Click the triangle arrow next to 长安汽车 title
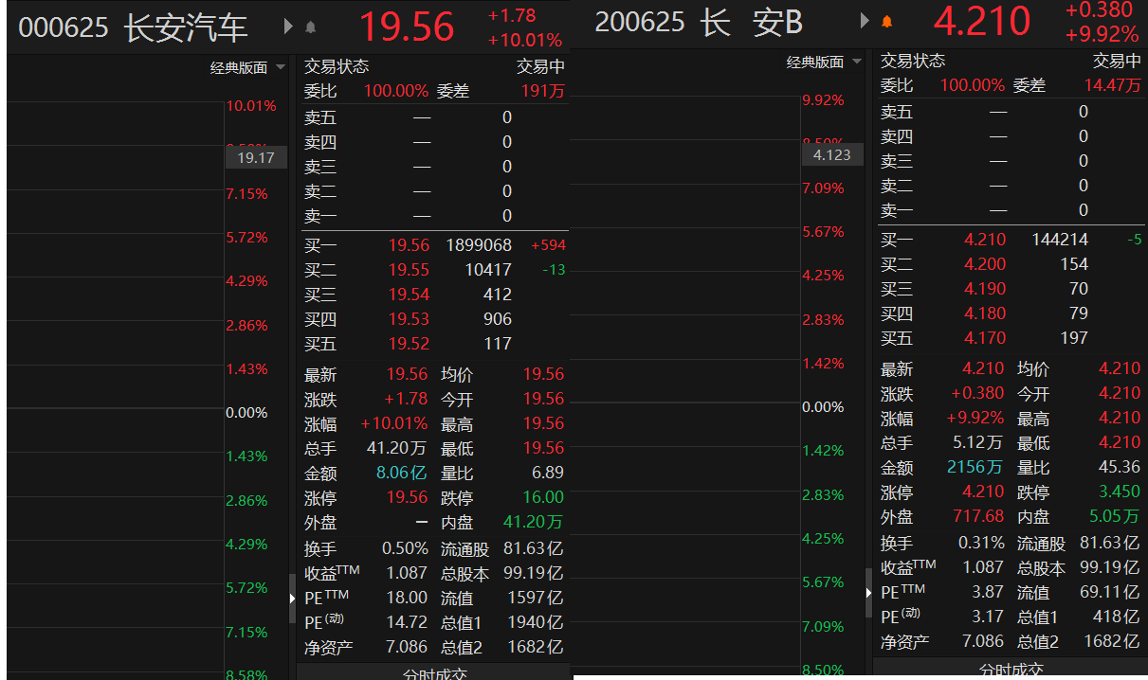1148x680 pixels. tap(289, 27)
